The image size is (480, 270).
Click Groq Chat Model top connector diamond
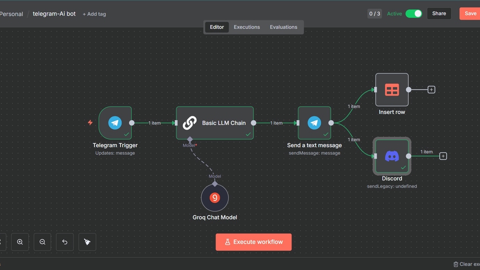(x=214, y=184)
